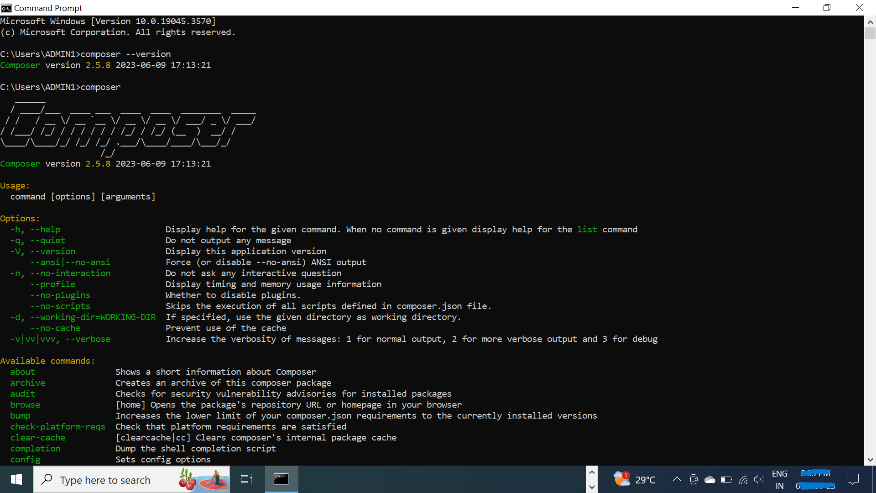Open the Action Center notifications icon
The width and height of the screenshot is (876, 493).
click(853, 479)
